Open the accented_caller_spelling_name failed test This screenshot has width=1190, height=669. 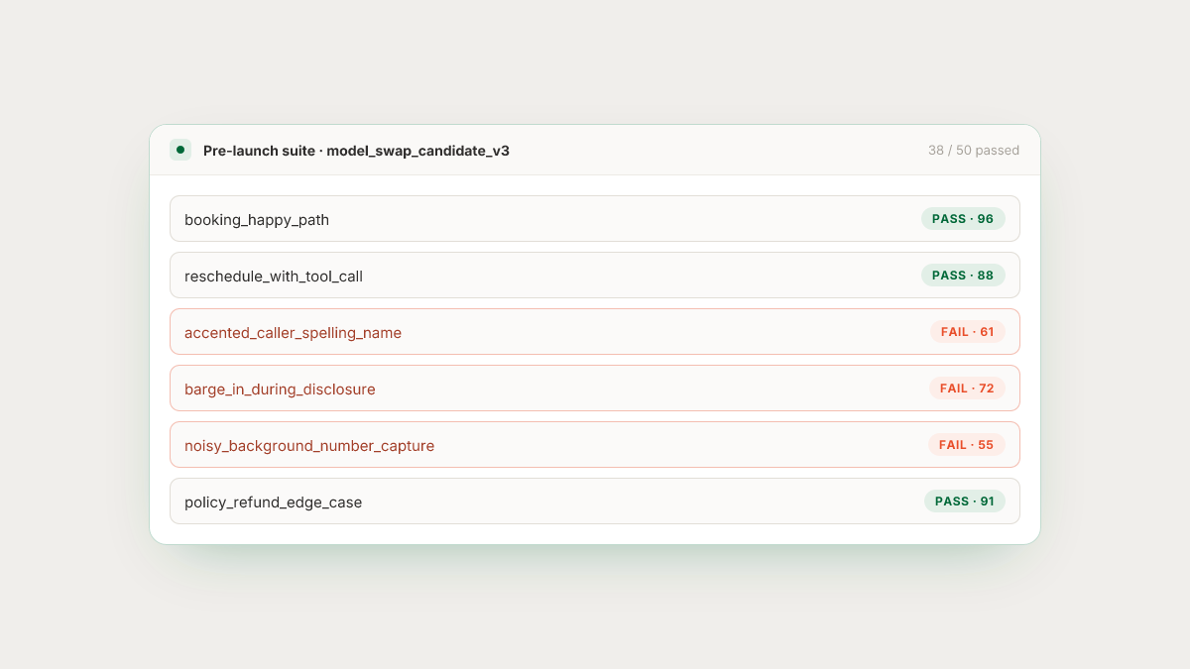click(595, 332)
